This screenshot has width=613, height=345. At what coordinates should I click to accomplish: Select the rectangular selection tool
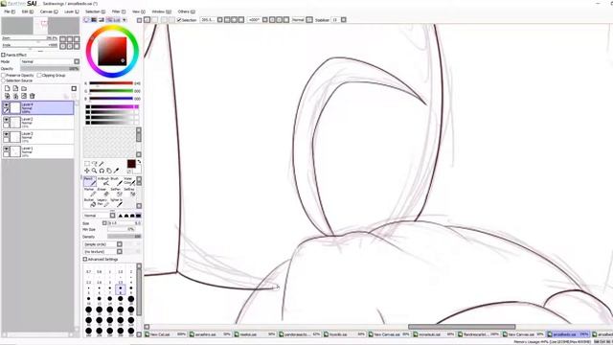pyautogui.click(x=87, y=164)
